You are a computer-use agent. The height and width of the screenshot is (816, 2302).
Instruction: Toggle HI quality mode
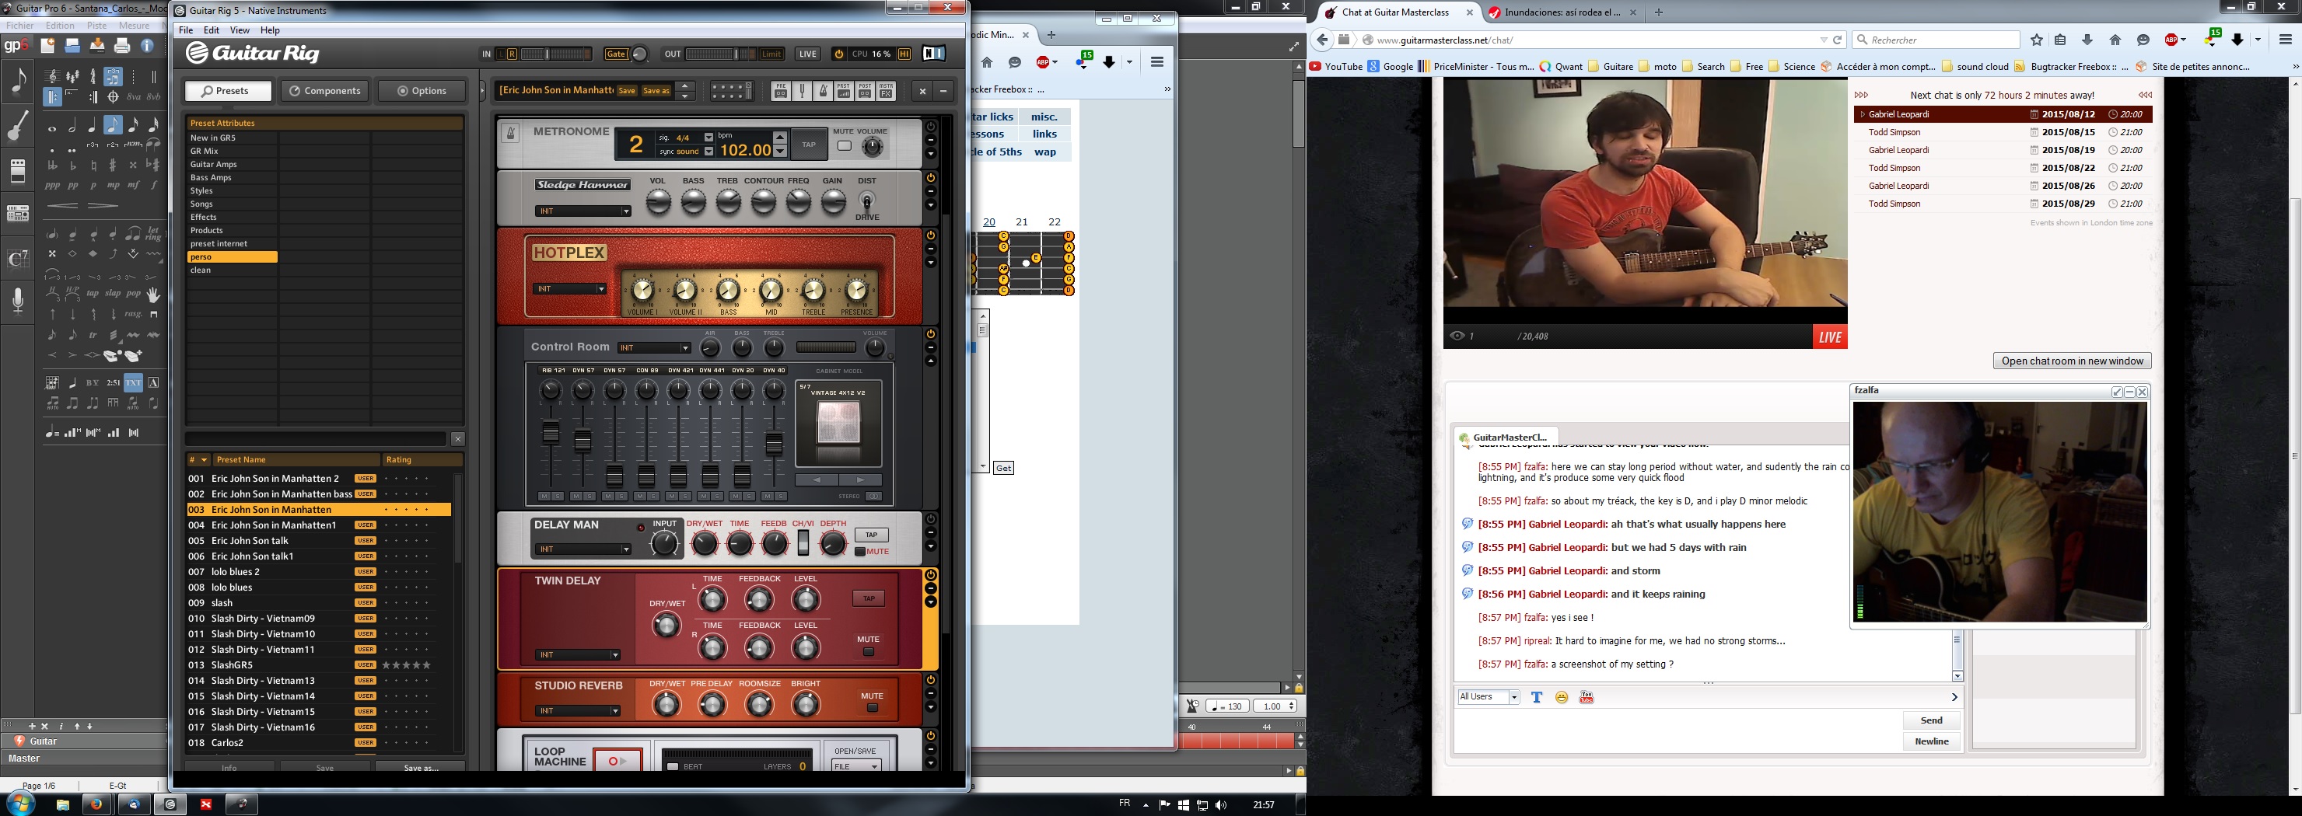tap(904, 54)
